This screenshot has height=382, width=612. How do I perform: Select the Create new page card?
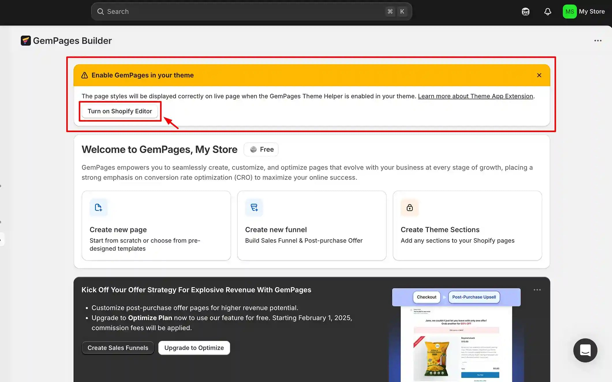pyautogui.click(x=156, y=225)
